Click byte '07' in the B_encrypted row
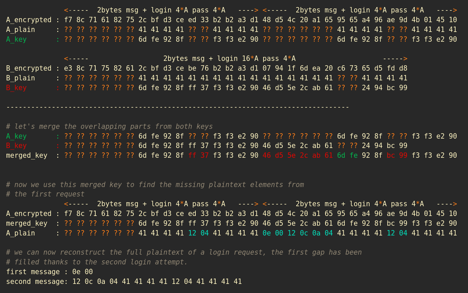The width and height of the screenshot is (468, 293). (x=267, y=68)
